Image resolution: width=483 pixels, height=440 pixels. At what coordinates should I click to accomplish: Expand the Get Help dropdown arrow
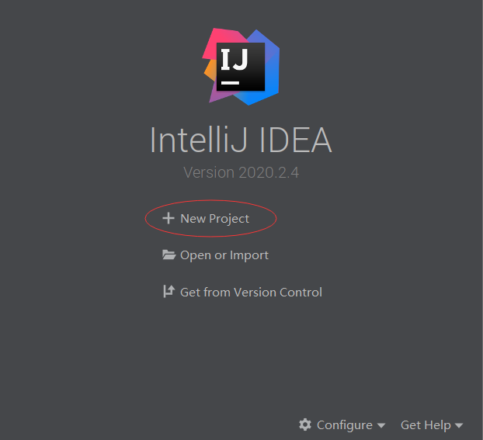[459, 425]
